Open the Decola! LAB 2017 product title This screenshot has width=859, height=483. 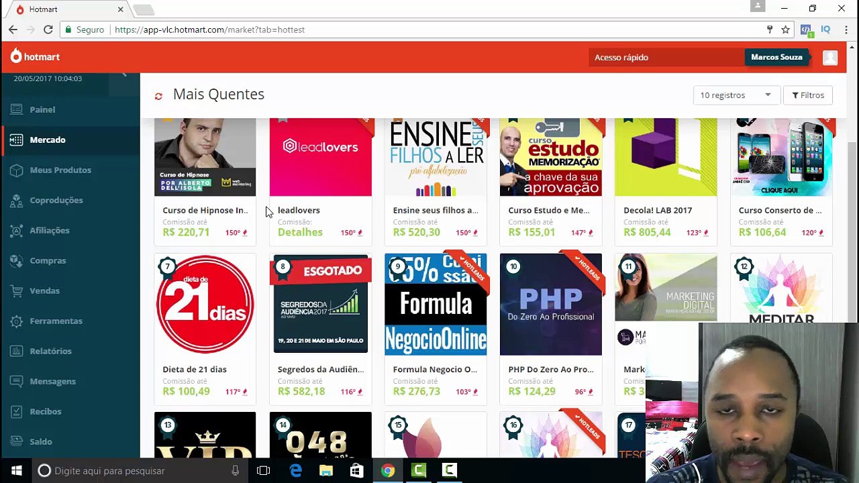pyautogui.click(x=658, y=210)
